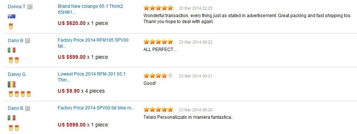Click the two medals in the 06:20 review row
This screenshot has height=134, width=357.
tap(14, 128)
